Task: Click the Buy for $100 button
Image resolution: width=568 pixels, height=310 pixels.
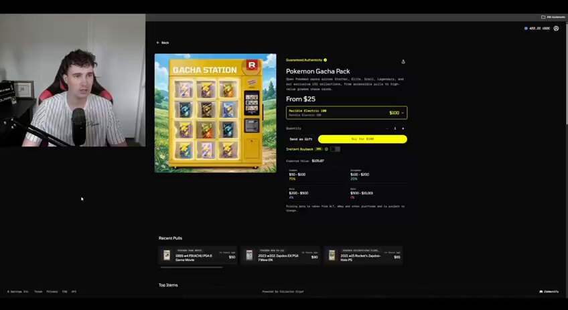Action: pos(362,139)
